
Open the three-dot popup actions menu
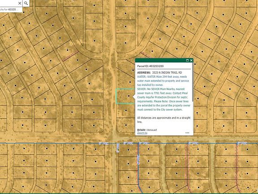click(187, 133)
